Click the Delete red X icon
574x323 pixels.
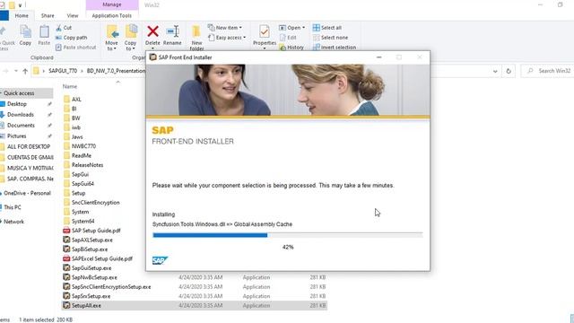click(152, 31)
